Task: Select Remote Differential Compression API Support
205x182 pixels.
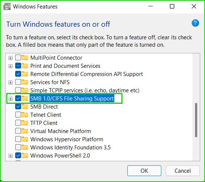Action: pyautogui.click(x=87, y=74)
